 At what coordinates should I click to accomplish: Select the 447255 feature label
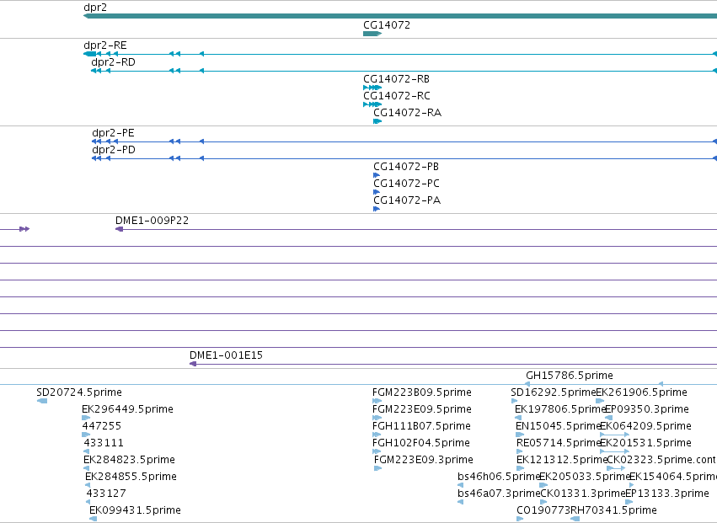[101, 426]
